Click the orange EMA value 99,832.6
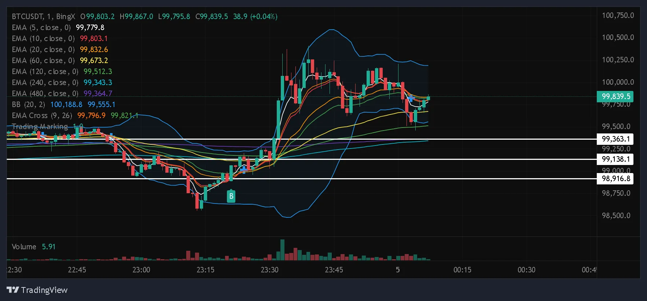The width and height of the screenshot is (647, 301). point(94,49)
